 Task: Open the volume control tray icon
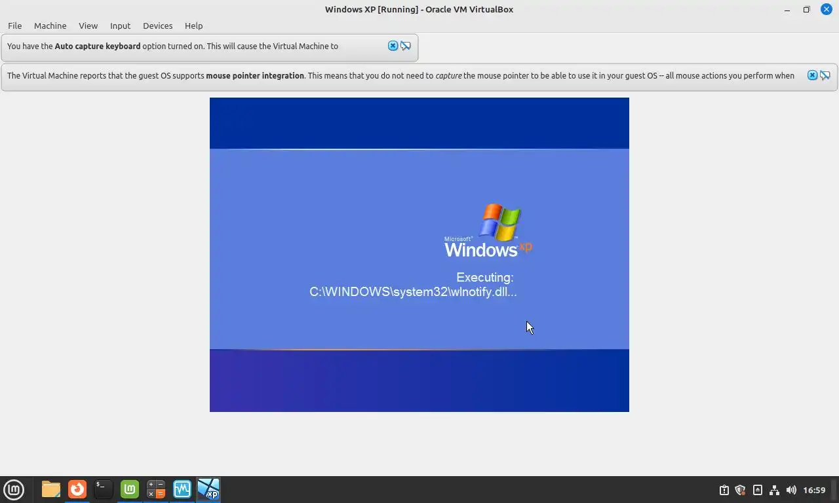click(791, 490)
